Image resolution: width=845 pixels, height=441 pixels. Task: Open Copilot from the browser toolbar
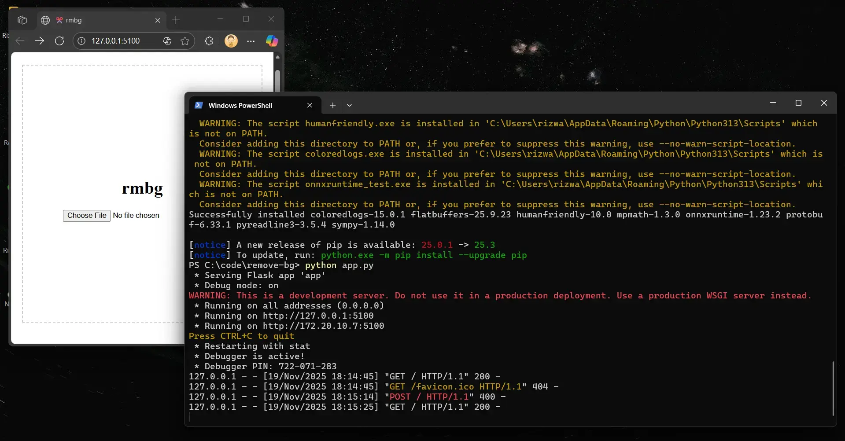click(272, 40)
